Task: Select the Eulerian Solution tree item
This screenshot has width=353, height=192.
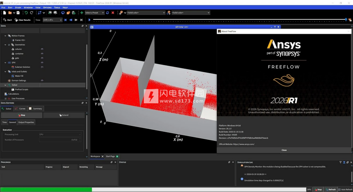Action: [22, 67]
